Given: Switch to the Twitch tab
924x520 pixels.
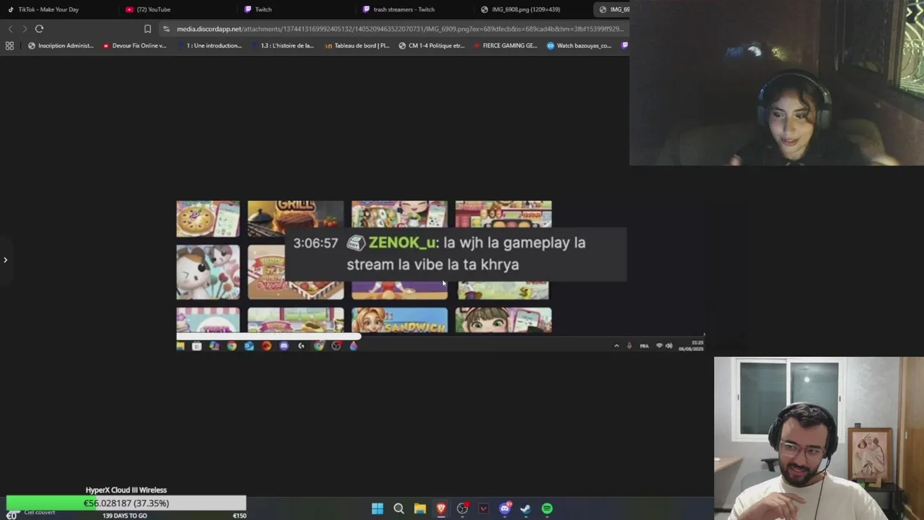Looking at the screenshot, I should pos(258,9).
